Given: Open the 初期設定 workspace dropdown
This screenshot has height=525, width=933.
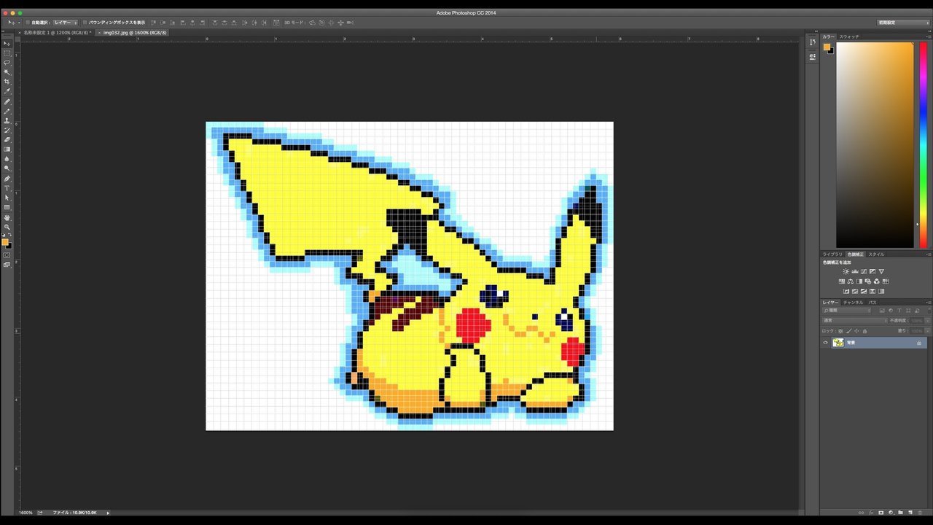Looking at the screenshot, I should pos(903,23).
